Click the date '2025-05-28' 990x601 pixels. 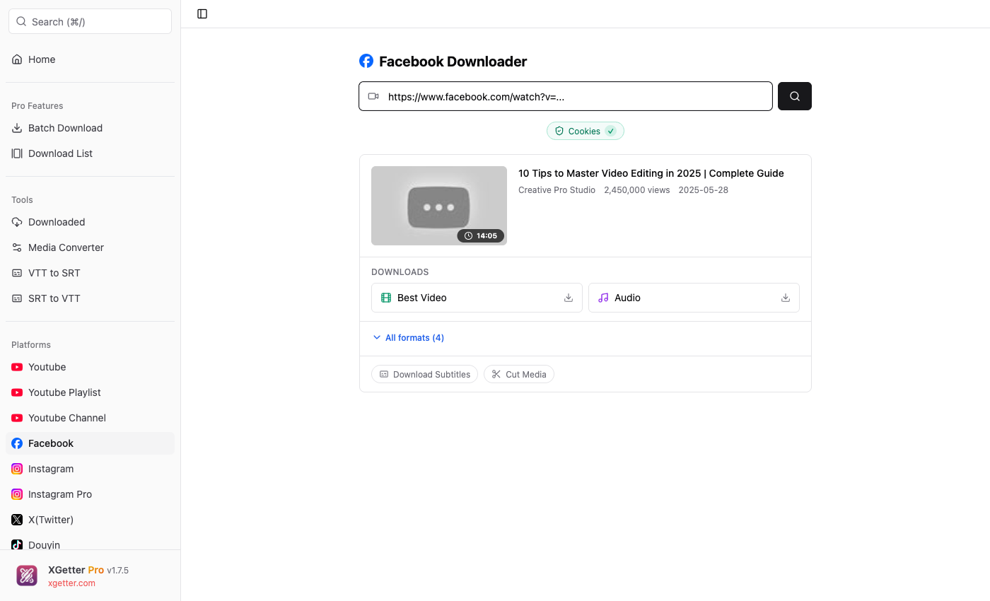tap(703, 190)
